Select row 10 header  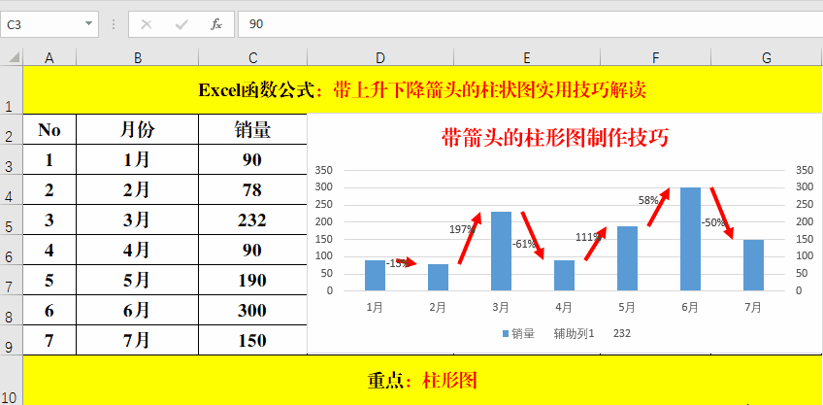tap(12, 381)
